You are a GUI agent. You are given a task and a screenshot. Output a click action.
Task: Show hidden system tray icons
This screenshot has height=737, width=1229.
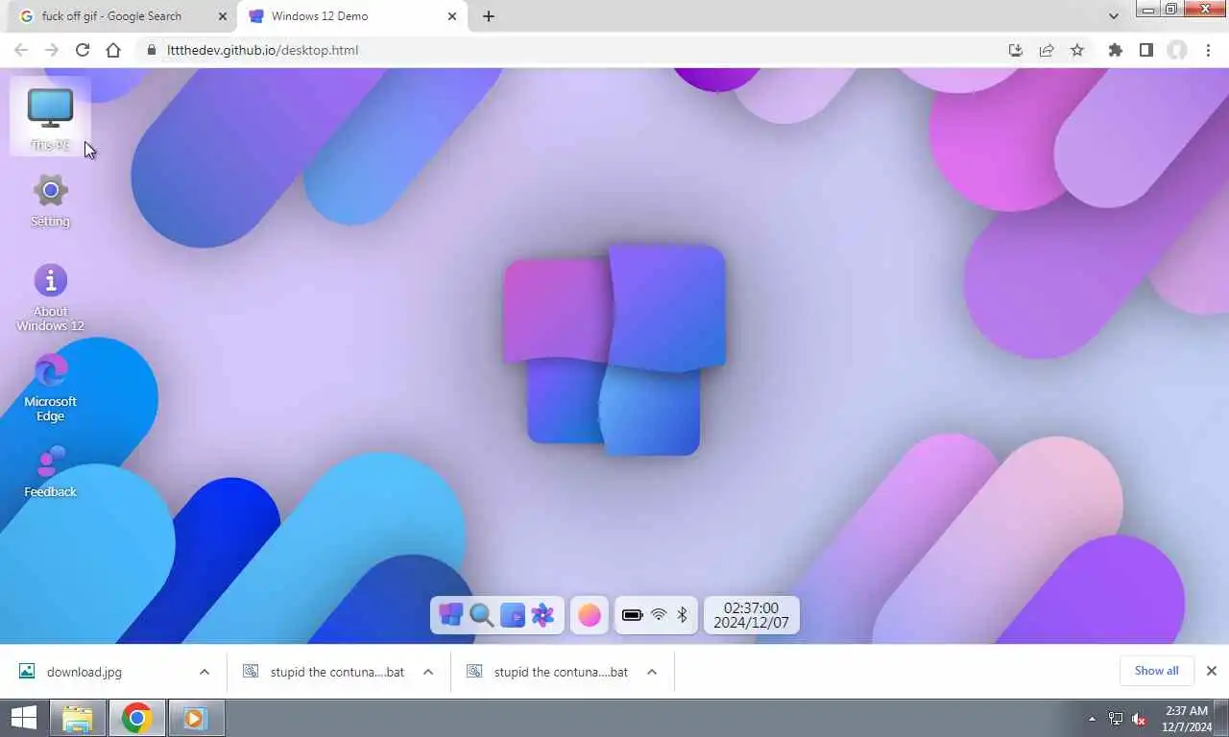1092,719
